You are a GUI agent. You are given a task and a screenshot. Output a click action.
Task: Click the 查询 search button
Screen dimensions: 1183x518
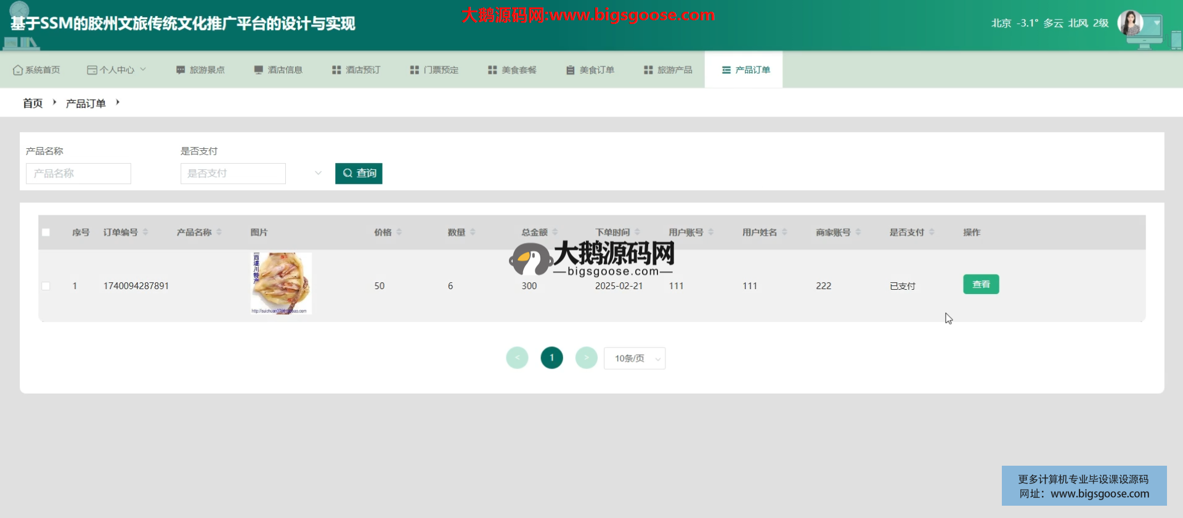click(x=359, y=173)
